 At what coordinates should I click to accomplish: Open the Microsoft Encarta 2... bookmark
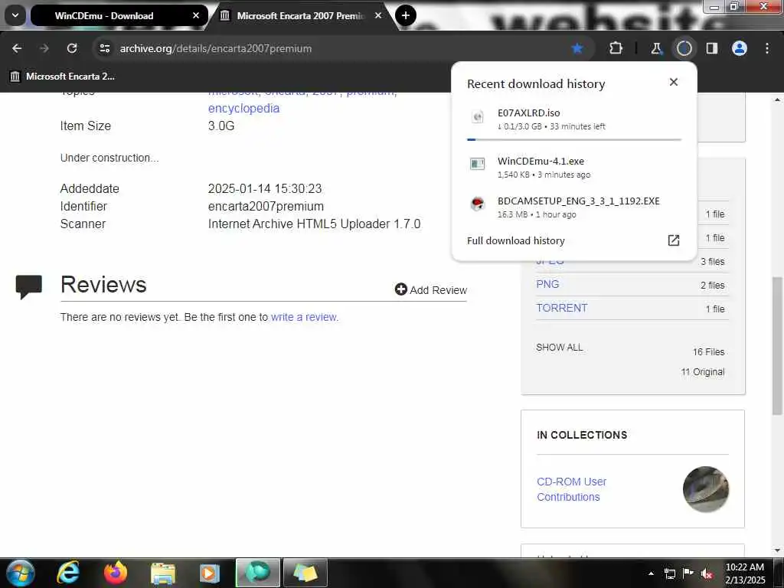pyautogui.click(x=63, y=77)
